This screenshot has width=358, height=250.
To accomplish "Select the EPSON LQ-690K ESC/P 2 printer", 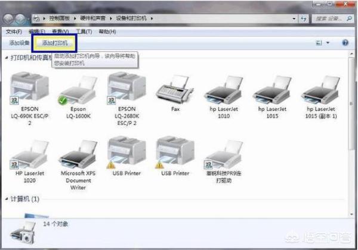I will tap(29, 99).
